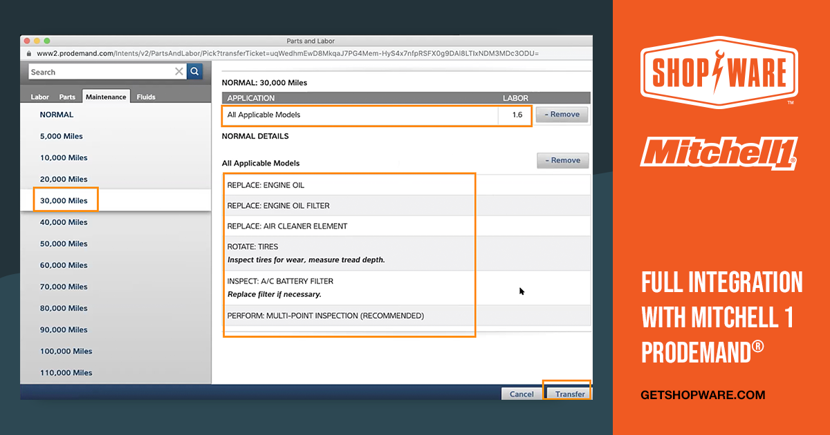Click the "NORMAL: 30,000 Miles" heading
The image size is (830, 435).
(x=264, y=83)
